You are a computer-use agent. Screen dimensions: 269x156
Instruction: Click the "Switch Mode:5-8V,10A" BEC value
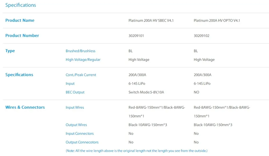[146, 92]
